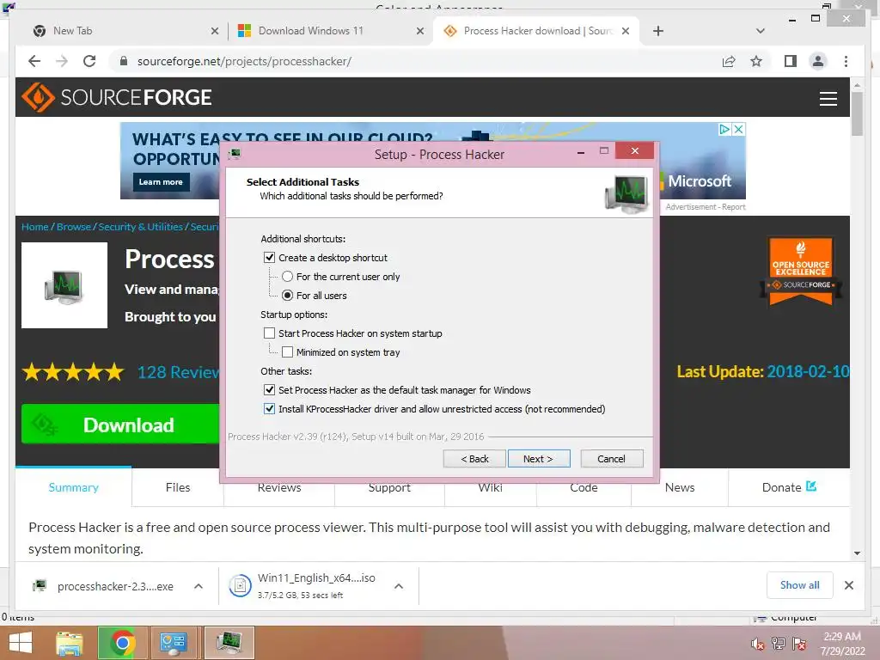
Task: Click the green Download button
Action: click(120, 425)
